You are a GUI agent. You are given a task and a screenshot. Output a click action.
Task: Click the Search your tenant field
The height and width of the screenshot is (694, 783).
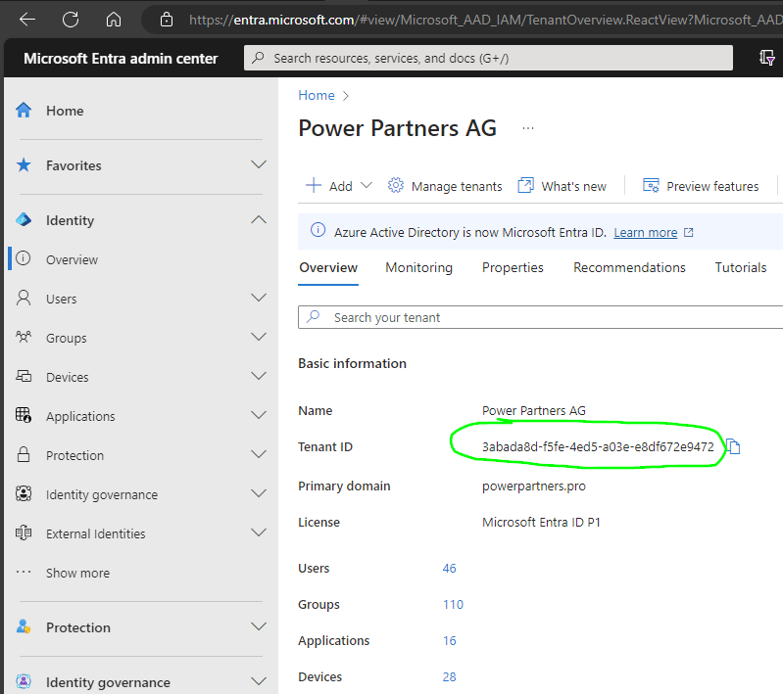tap(540, 317)
